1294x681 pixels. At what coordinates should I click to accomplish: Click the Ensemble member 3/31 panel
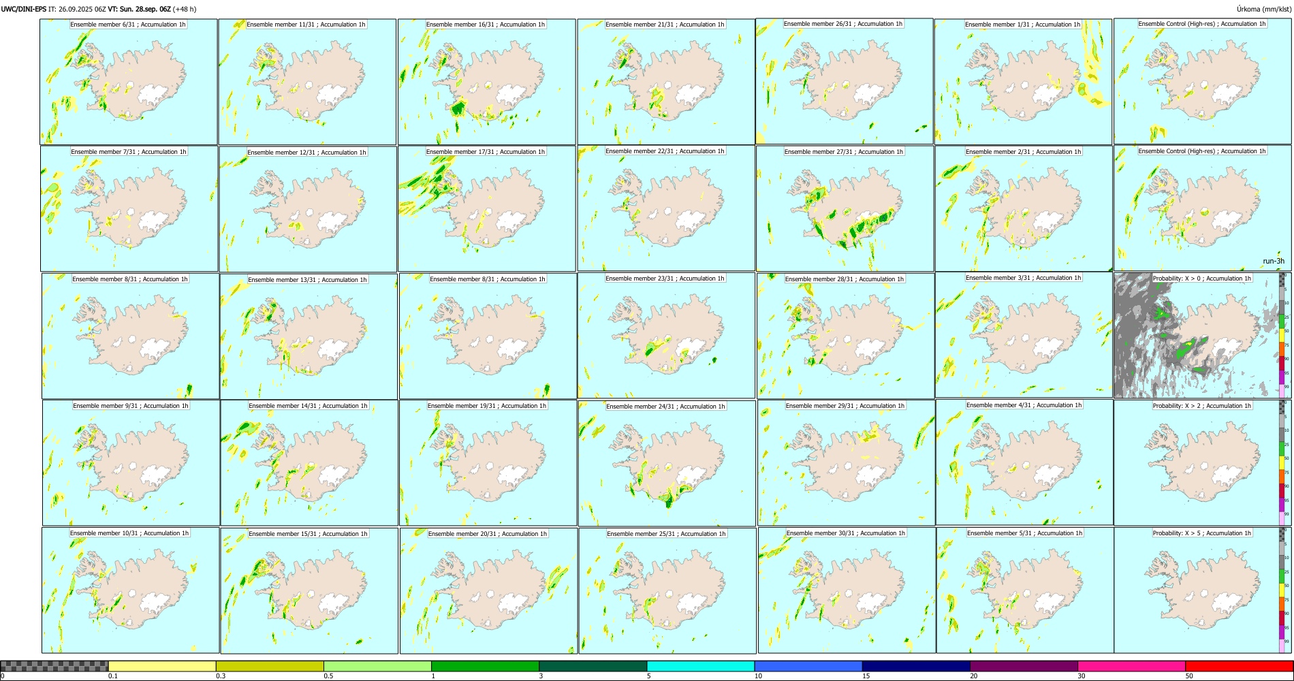[x=1024, y=335]
